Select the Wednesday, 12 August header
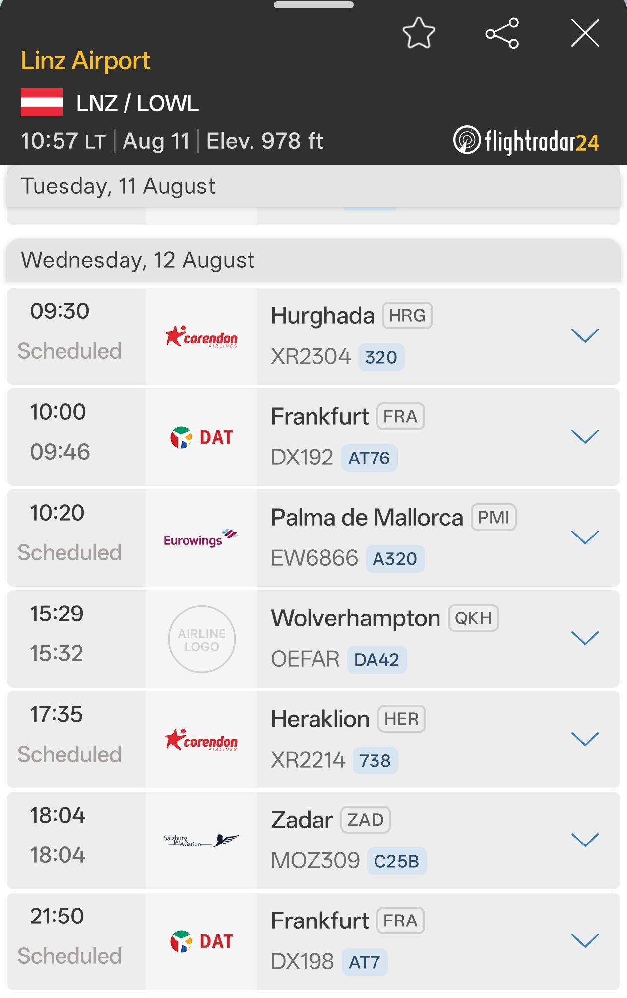 pyautogui.click(x=313, y=260)
